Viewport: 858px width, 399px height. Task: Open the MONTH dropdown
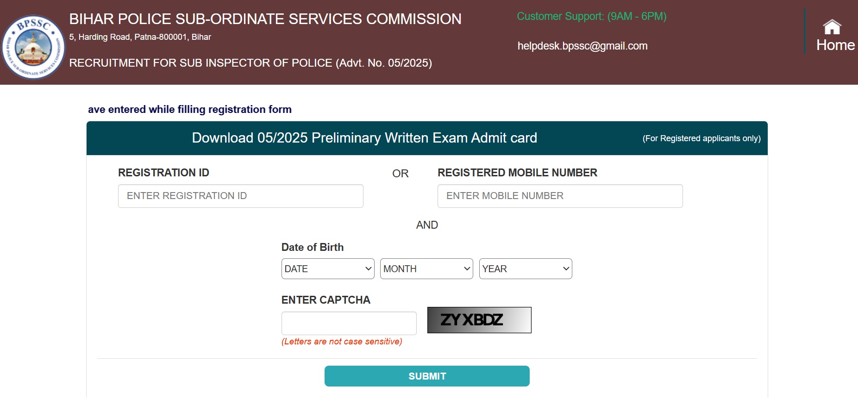click(426, 269)
